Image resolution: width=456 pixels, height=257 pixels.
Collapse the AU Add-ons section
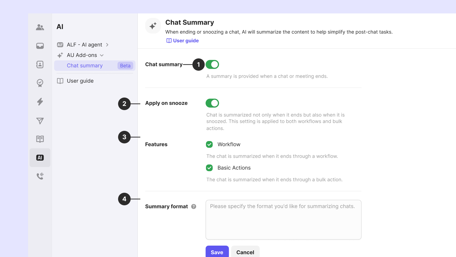pyautogui.click(x=102, y=55)
